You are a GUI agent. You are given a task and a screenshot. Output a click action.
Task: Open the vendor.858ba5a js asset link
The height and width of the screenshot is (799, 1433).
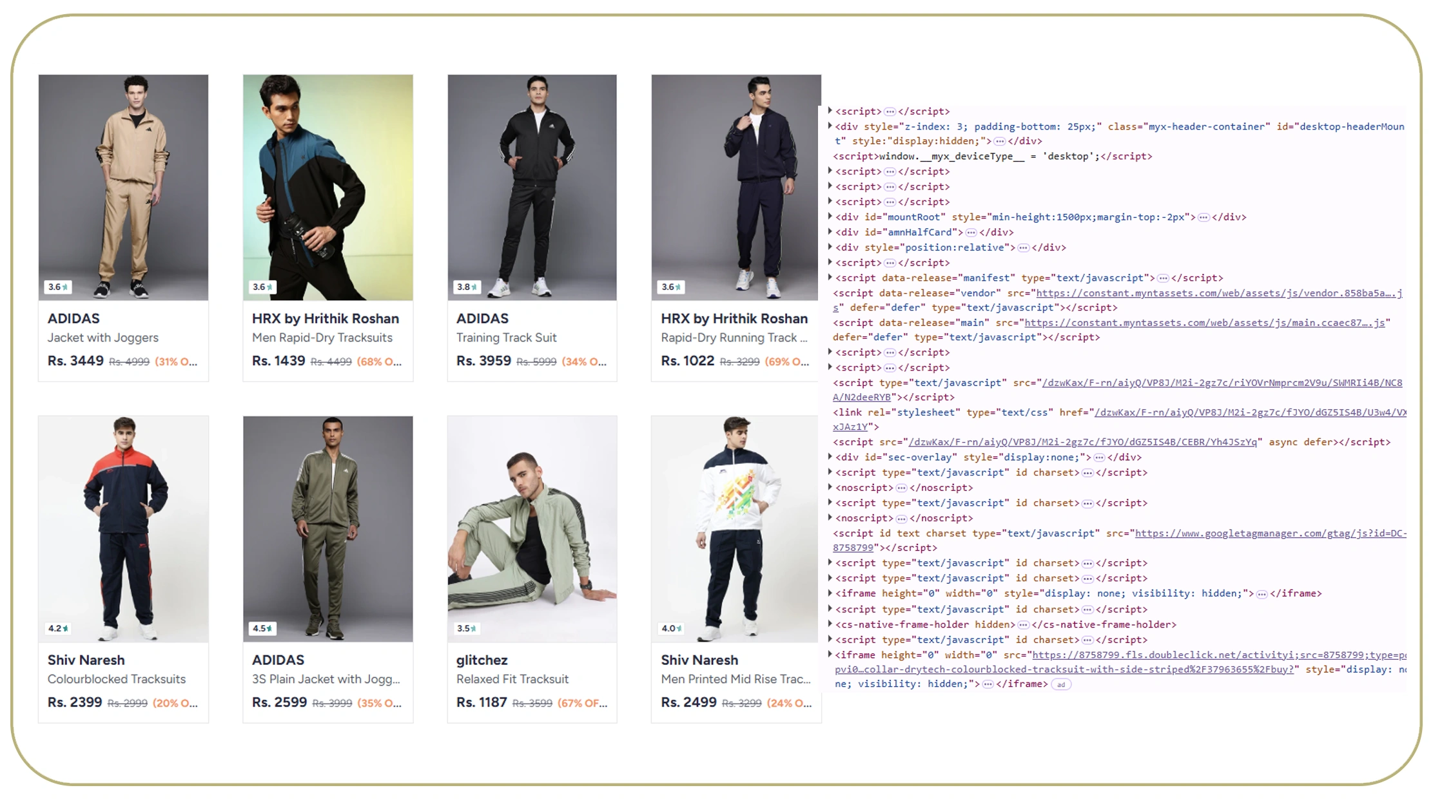click(x=1218, y=293)
